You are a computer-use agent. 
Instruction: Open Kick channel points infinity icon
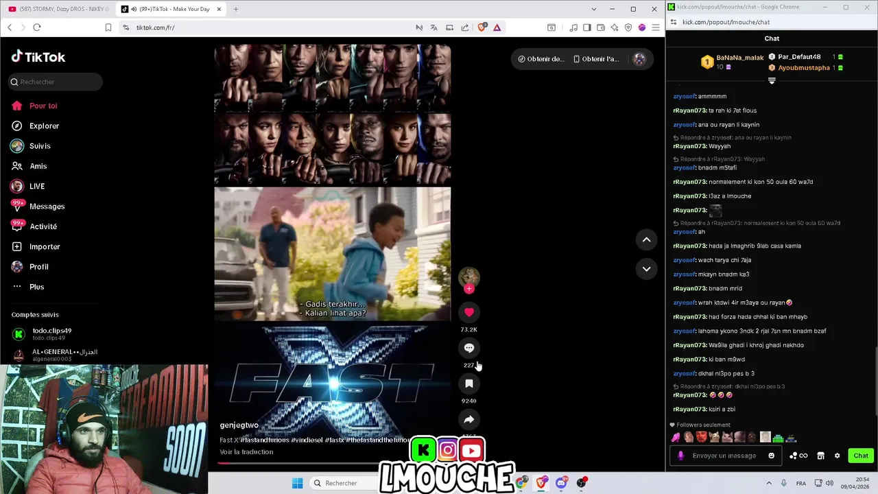799,456
